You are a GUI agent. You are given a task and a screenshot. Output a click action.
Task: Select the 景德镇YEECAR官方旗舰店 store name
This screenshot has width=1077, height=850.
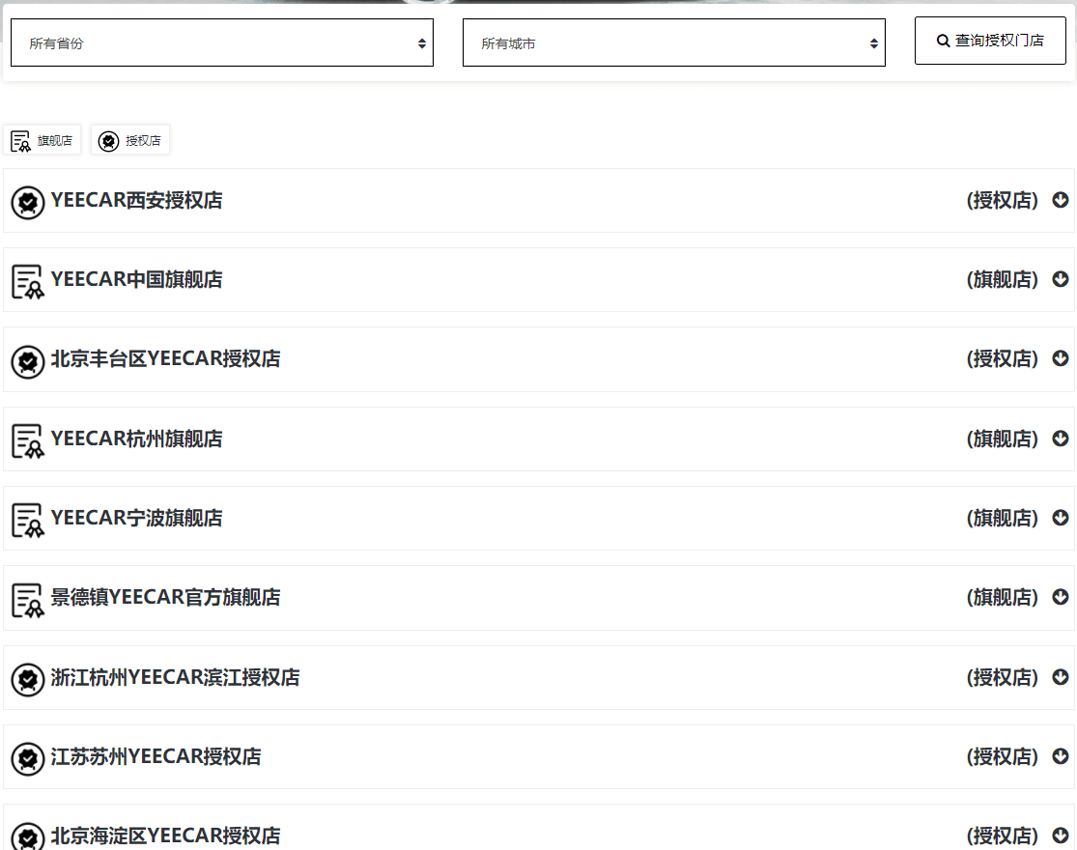pos(165,597)
